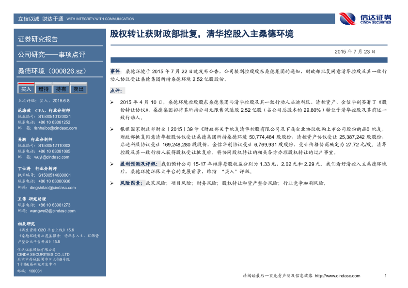Click the bullet arrow before 根据国家财政部 paragraph

(x=112, y=130)
